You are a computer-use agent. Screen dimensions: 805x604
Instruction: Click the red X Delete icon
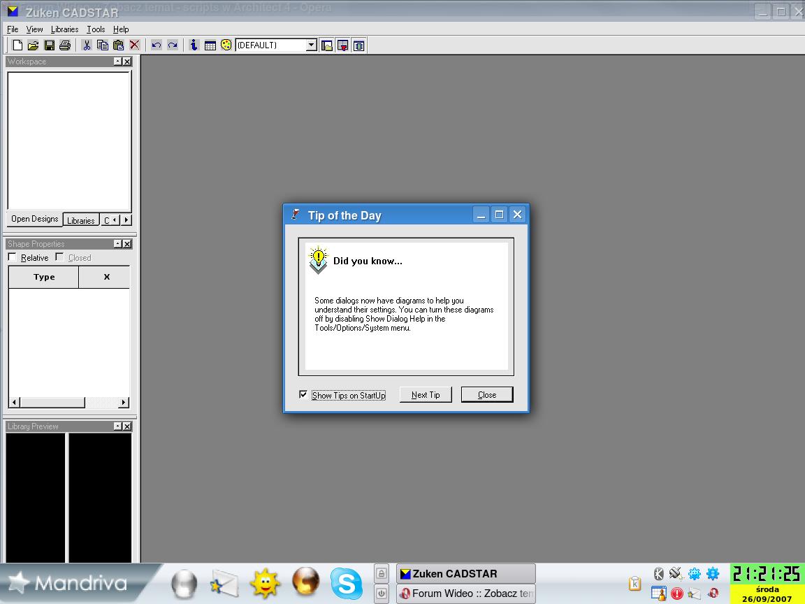[x=134, y=45]
